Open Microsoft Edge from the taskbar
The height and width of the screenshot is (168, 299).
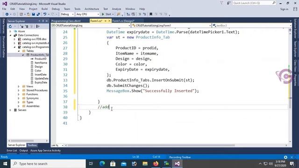(x=102, y=164)
